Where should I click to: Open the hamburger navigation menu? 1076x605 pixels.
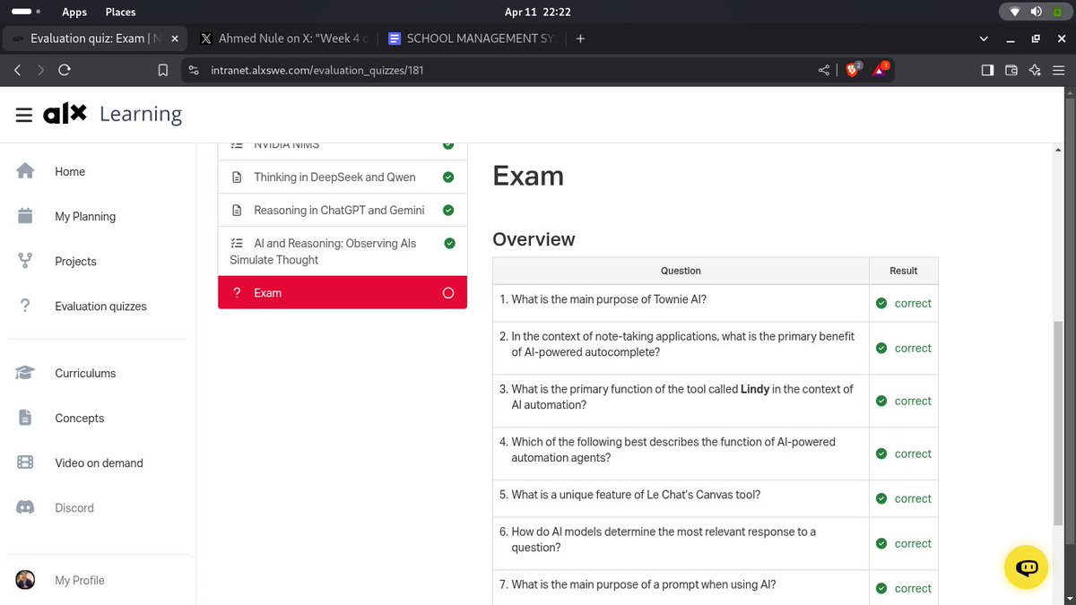pos(24,115)
